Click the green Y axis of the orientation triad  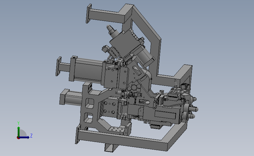coord(19,131)
